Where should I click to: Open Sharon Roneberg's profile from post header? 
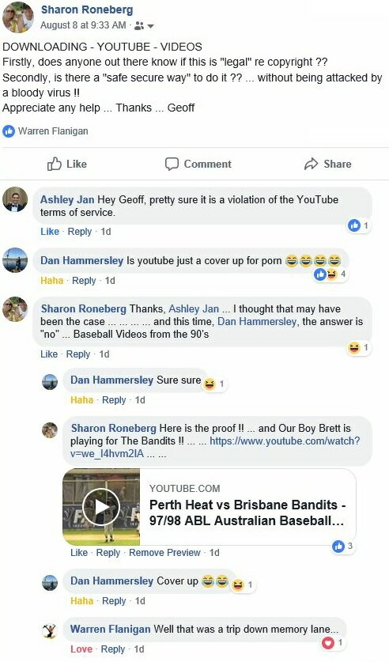[87, 9]
